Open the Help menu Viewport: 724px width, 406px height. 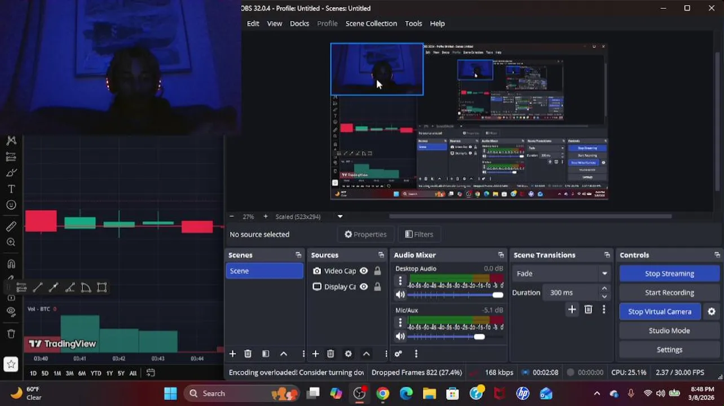pyautogui.click(x=438, y=23)
